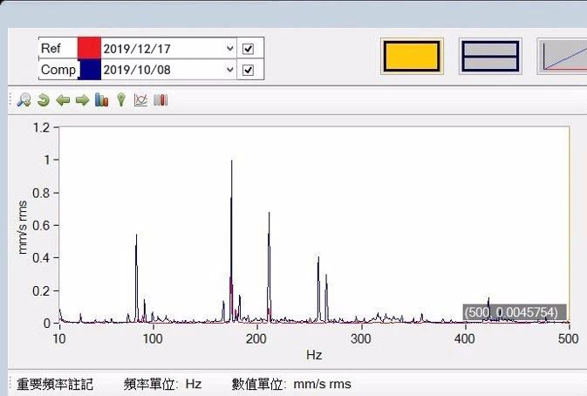Switch to the split two-pane view
The height and width of the screenshot is (396, 587).
click(490, 57)
